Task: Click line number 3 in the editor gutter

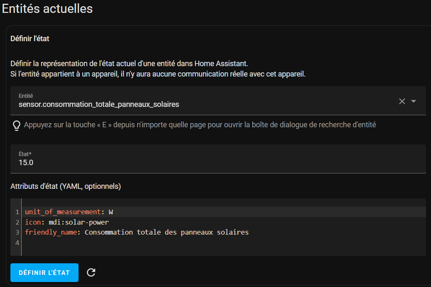Action: (17, 233)
